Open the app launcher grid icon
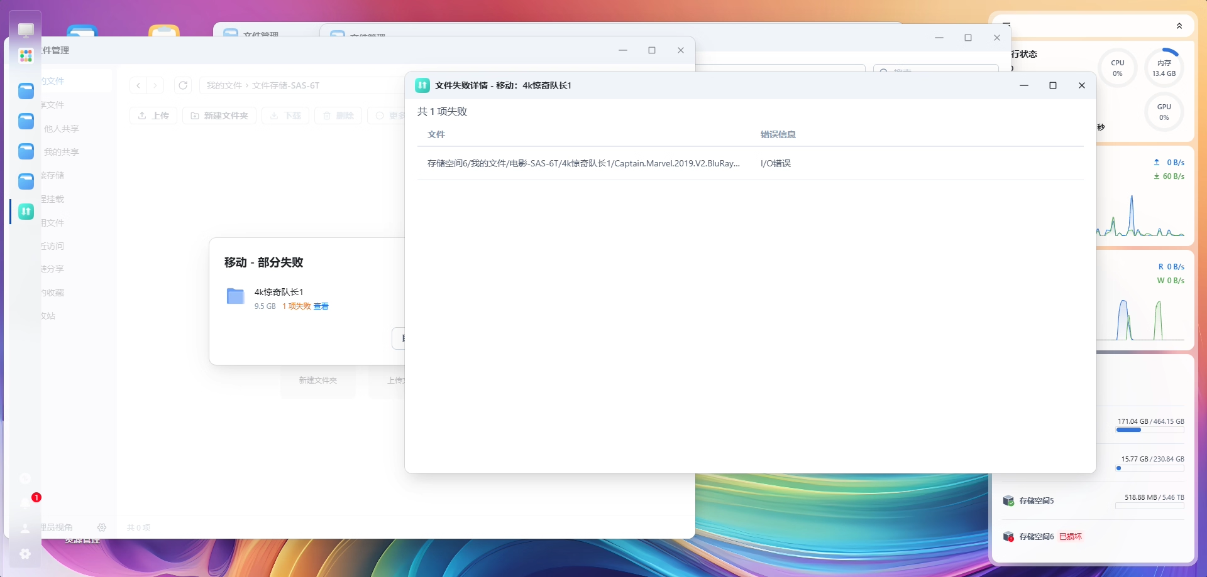 [x=26, y=56]
